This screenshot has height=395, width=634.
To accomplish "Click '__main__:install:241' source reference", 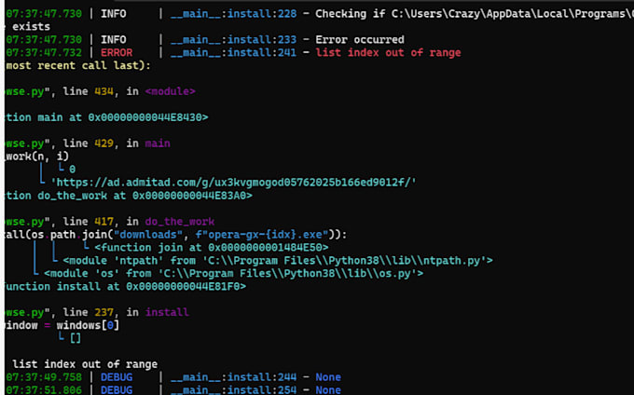I will pos(233,52).
